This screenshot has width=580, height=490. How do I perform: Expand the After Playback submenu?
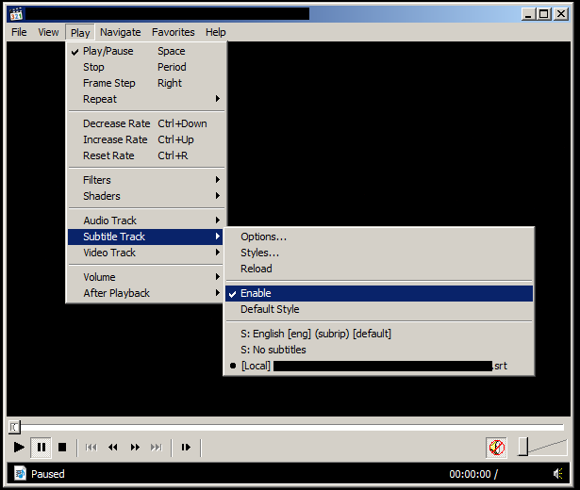click(x=146, y=293)
